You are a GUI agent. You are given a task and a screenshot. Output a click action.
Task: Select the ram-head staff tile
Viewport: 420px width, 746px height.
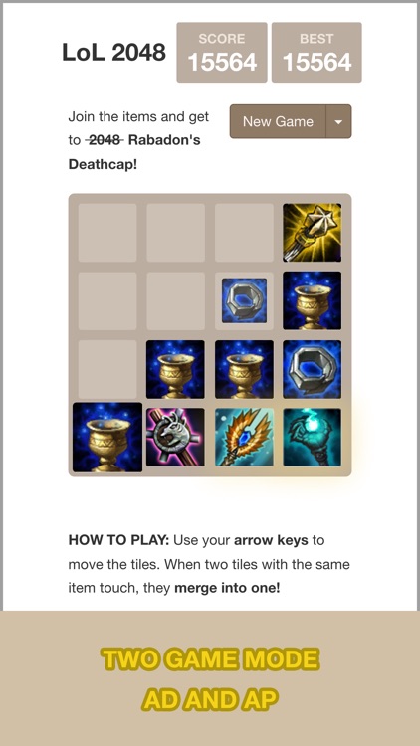pos(175,438)
